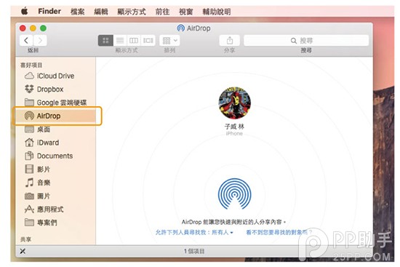
Task: Close the AirDrop window with the red button
Action: point(23,28)
